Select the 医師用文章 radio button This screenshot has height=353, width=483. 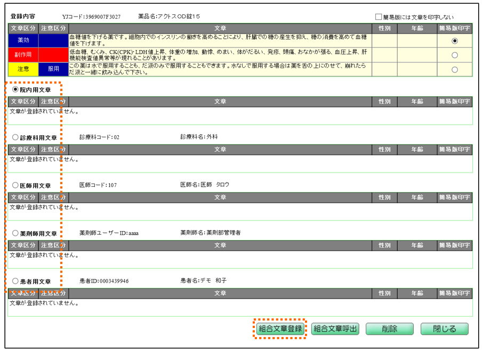coord(15,185)
